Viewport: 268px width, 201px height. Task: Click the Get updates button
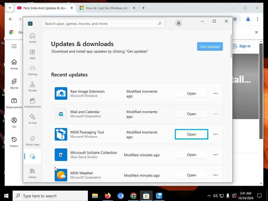[210, 47]
